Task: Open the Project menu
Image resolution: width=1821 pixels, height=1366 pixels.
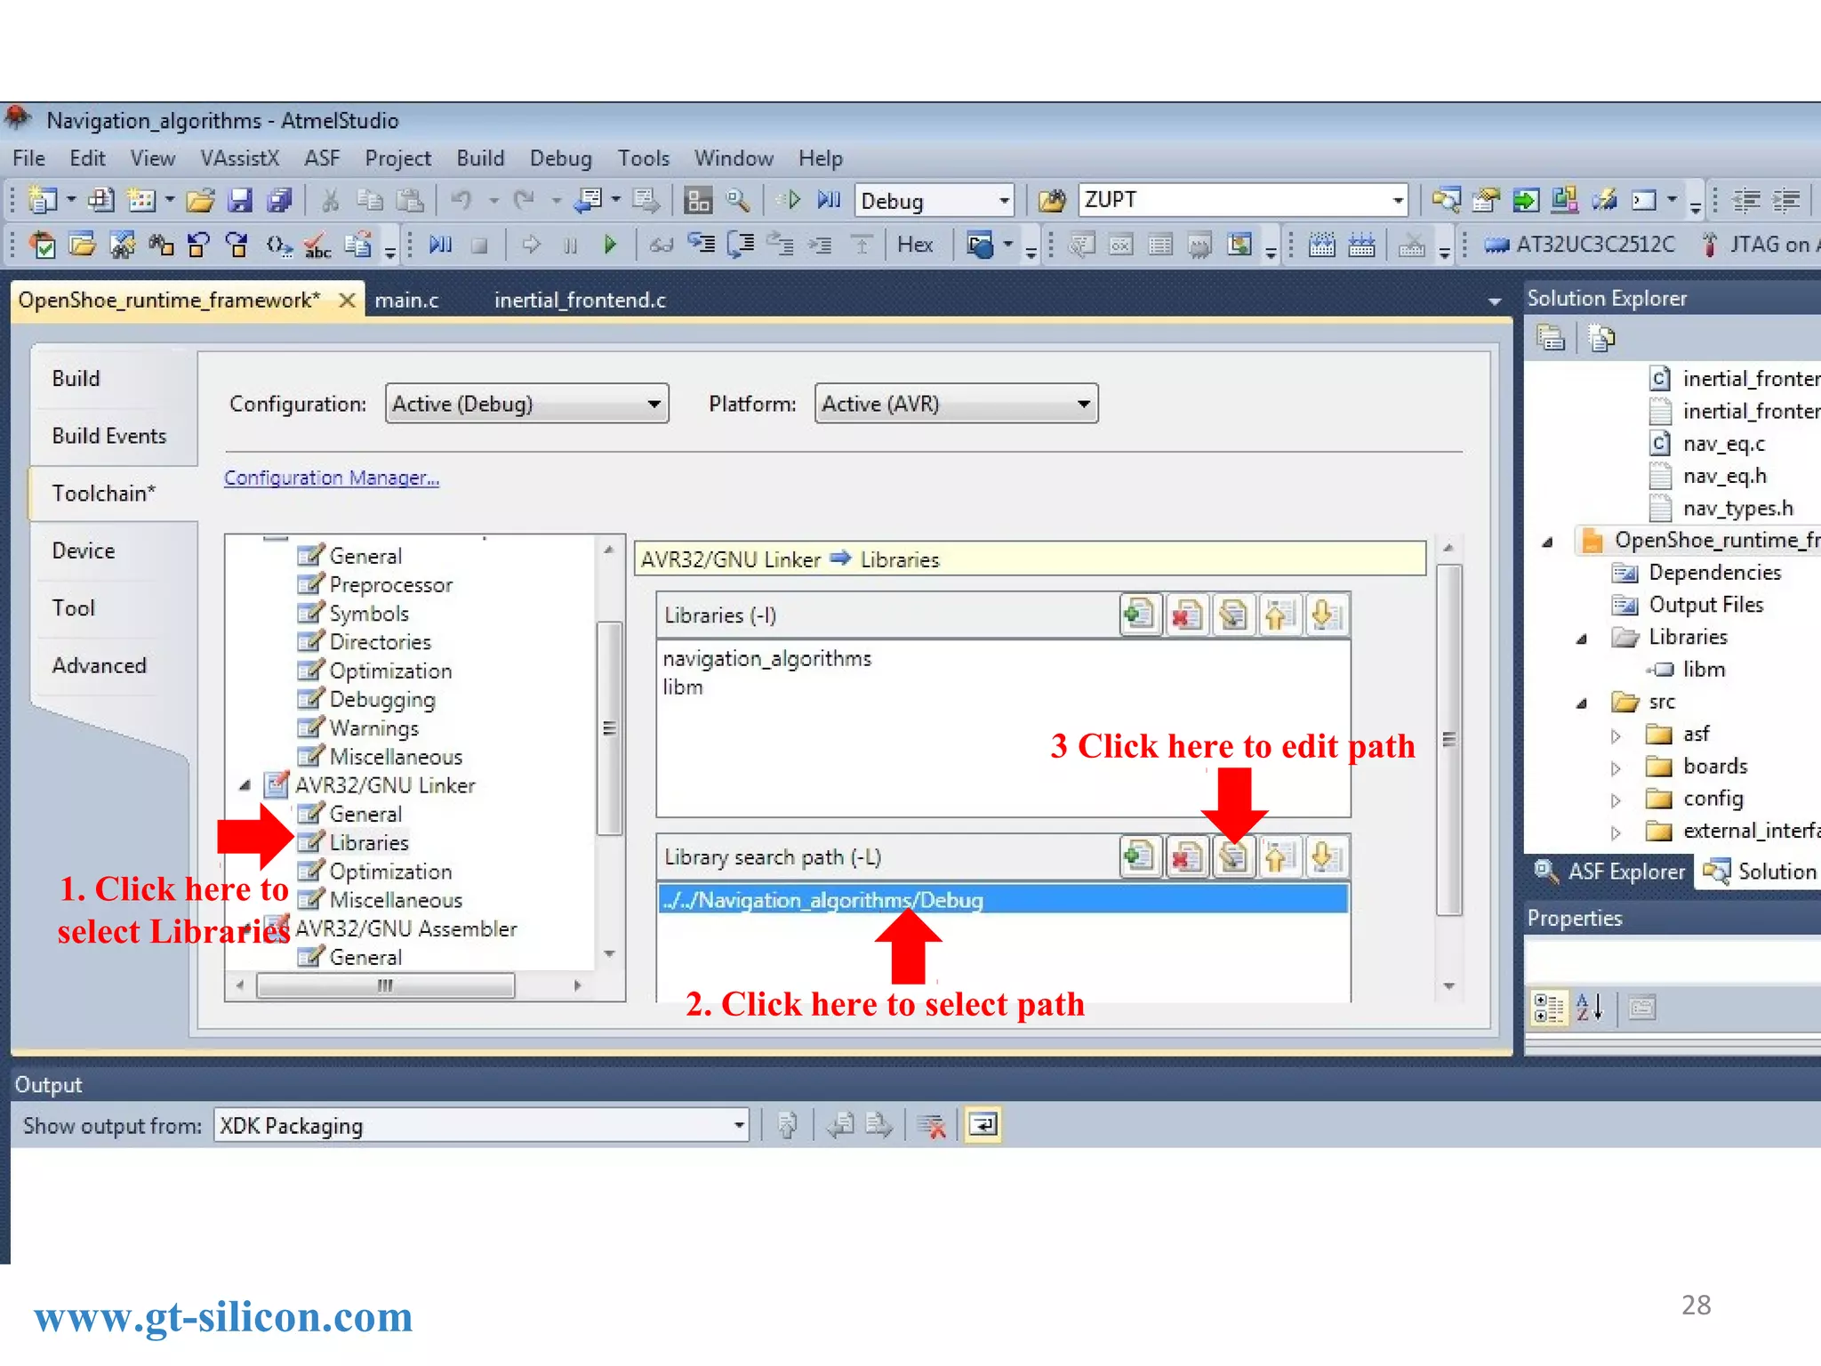Action: tap(397, 158)
